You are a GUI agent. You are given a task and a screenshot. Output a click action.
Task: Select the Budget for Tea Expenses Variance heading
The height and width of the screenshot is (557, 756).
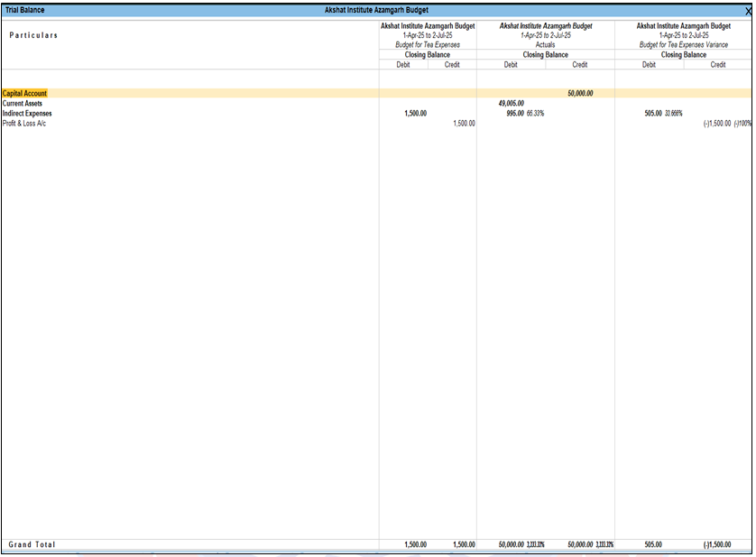click(x=683, y=44)
